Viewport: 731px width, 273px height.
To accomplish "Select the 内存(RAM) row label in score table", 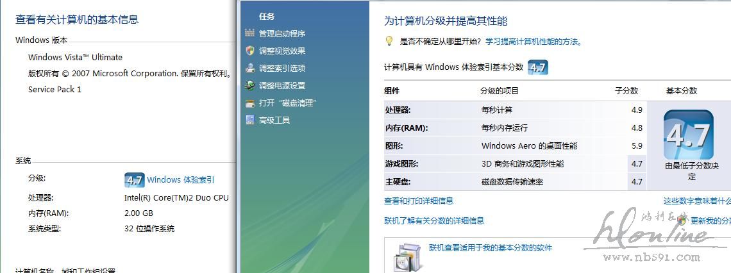I will (x=407, y=128).
